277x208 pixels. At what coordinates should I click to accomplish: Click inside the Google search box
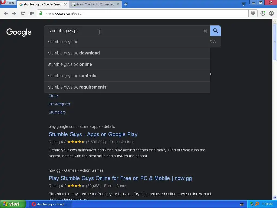click(x=124, y=31)
